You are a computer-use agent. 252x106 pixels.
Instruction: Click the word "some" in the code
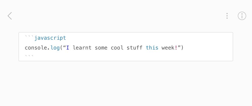(101, 47)
